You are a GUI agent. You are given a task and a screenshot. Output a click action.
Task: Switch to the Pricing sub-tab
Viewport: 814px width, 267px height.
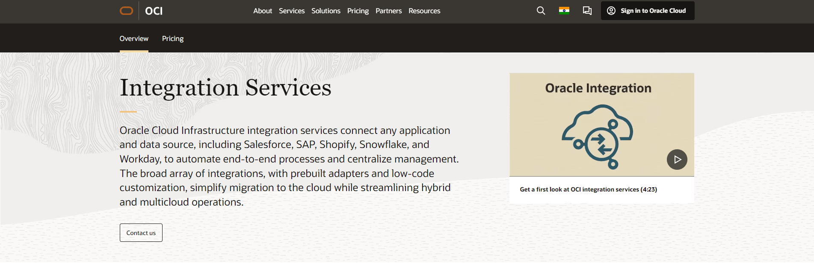[x=172, y=38]
